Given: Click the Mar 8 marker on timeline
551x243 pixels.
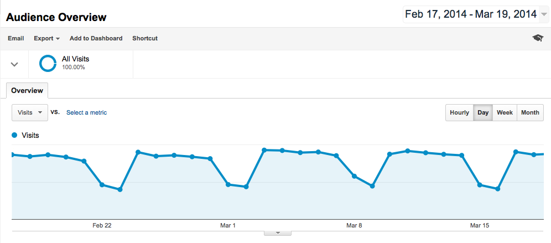Looking at the screenshot, I should [x=354, y=225].
